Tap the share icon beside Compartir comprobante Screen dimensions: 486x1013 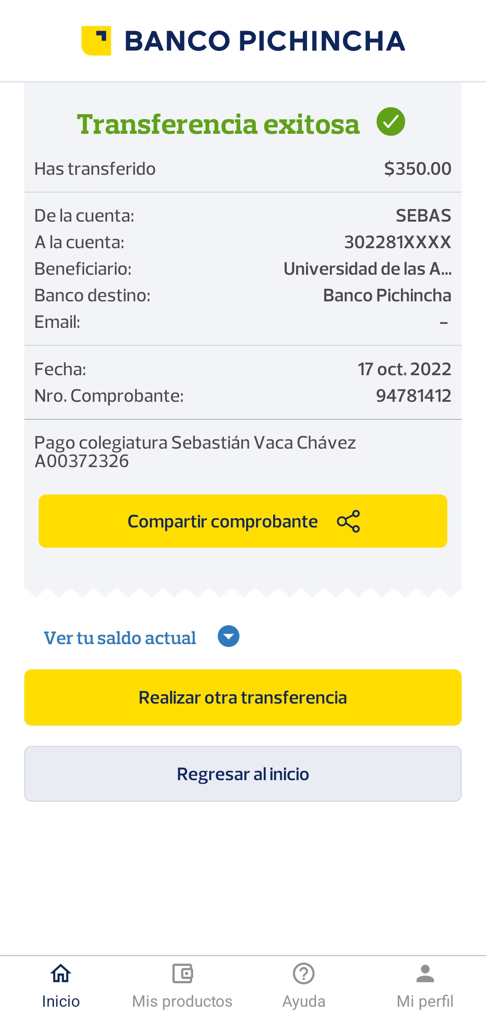348,521
